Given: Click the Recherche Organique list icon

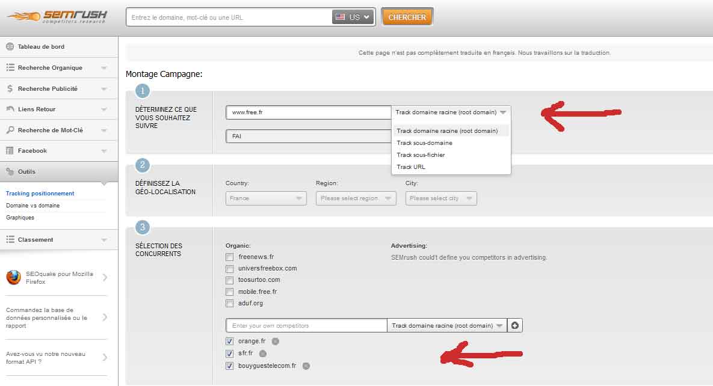Looking at the screenshot, I should click(10, 67).
